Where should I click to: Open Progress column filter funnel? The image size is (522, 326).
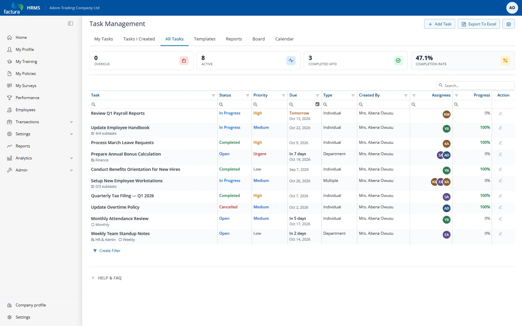coord(456,96)
